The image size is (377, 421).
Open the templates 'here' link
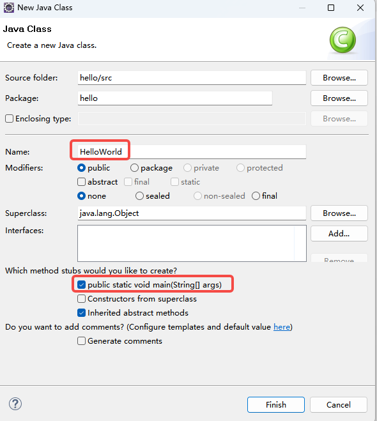pos(282,326)
